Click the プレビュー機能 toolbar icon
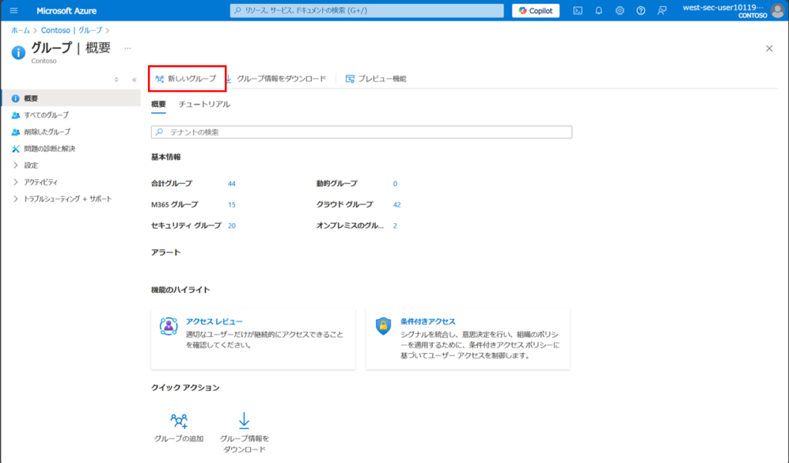Image resolution: width=789 pixels, height=463 pixels. (x=350, y=79)
